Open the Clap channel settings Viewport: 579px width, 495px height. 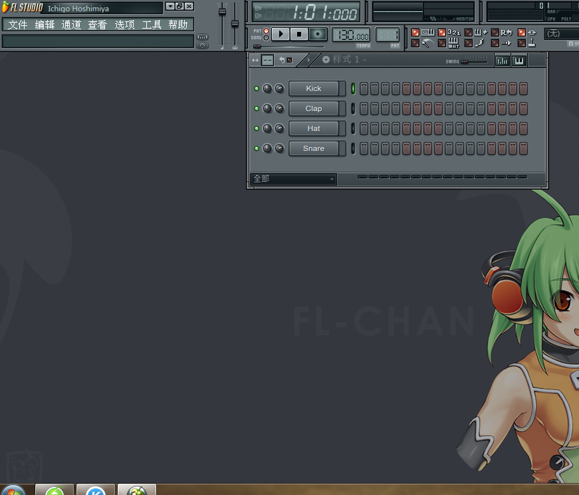pyautogui.click(x=314, y=108)
